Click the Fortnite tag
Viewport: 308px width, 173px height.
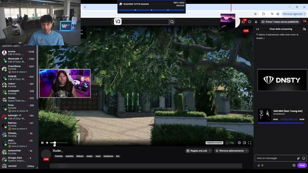point(59,156)
